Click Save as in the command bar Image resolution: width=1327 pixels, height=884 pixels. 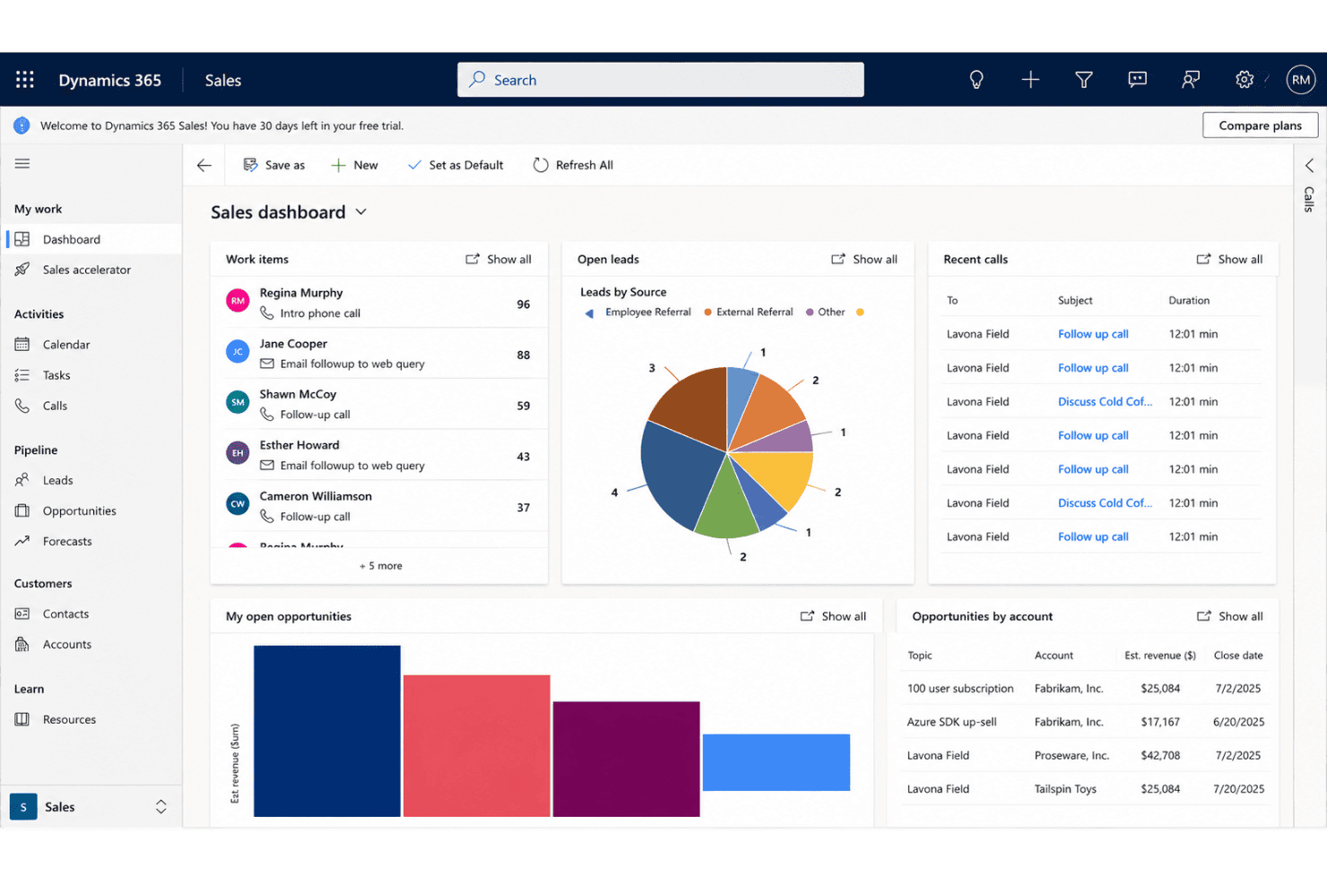coord(274,165)
